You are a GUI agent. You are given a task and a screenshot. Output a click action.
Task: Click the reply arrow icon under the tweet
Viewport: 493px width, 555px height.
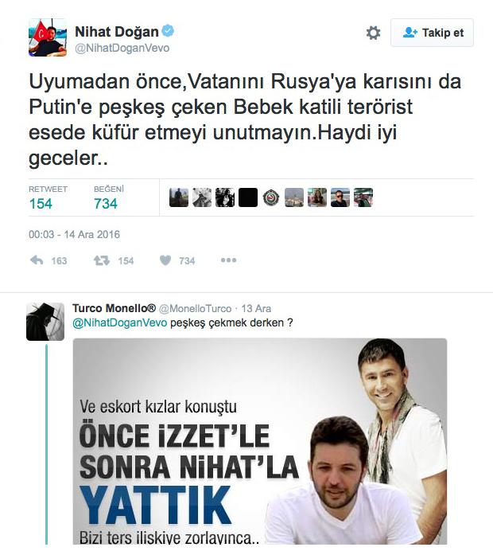(37, 260)
